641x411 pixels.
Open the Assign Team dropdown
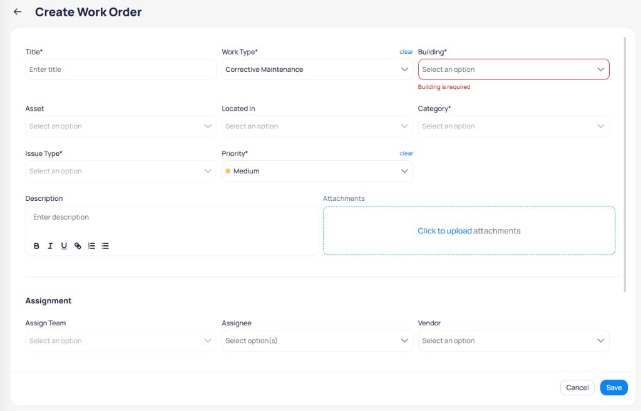click(x=121, y=341)
